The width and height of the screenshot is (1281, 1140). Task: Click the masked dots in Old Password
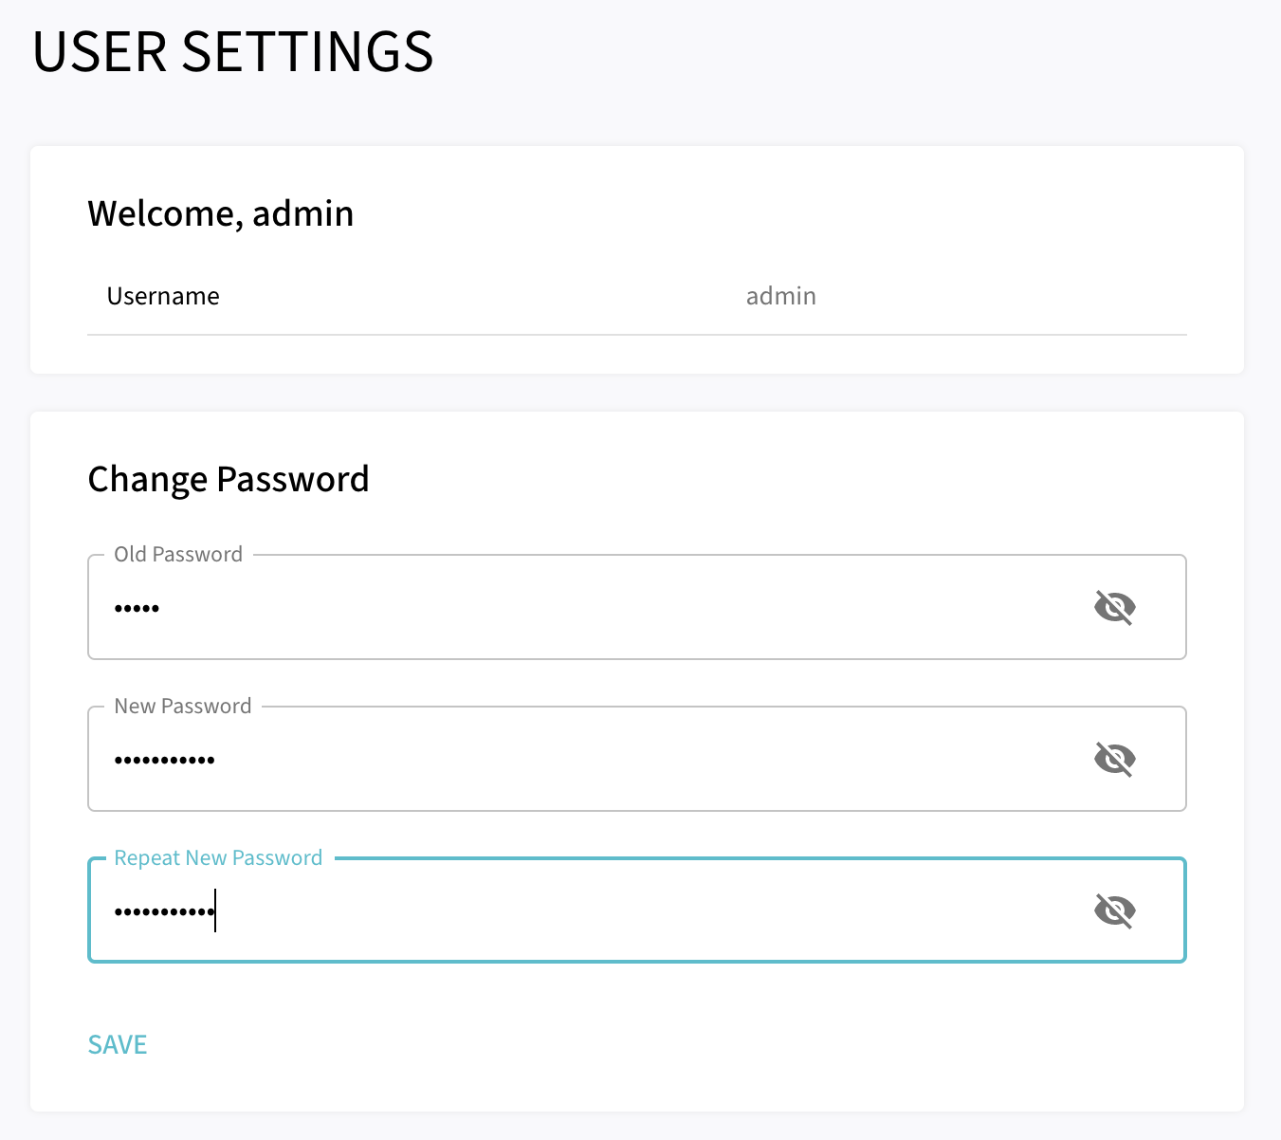(137, 608)
